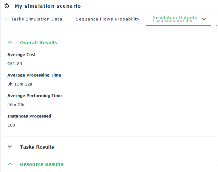This screenshot has height=172, width=218.
Task: Click the Average Cost label
Action: tap(22, 55)
